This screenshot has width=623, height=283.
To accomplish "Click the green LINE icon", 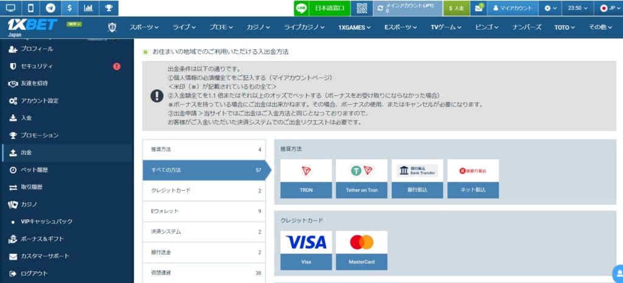I will (302, 8).
